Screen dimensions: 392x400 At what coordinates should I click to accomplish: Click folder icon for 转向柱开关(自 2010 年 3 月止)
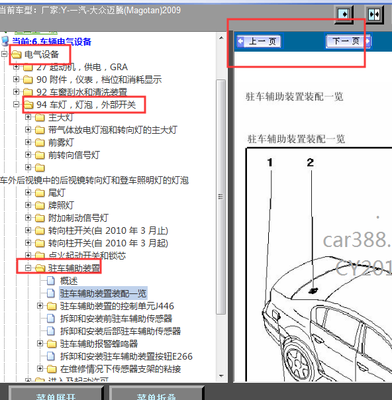coord(40,230)
